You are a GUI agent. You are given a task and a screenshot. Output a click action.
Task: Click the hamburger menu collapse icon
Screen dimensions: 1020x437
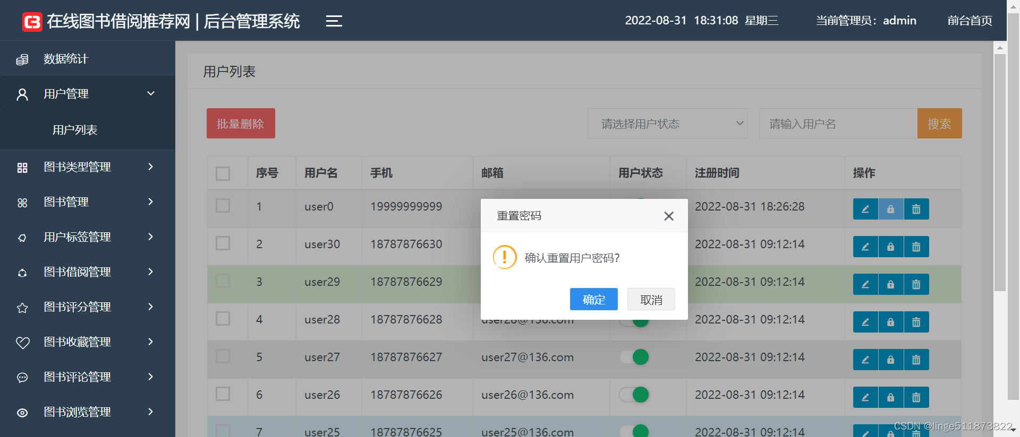coord(334,21)
